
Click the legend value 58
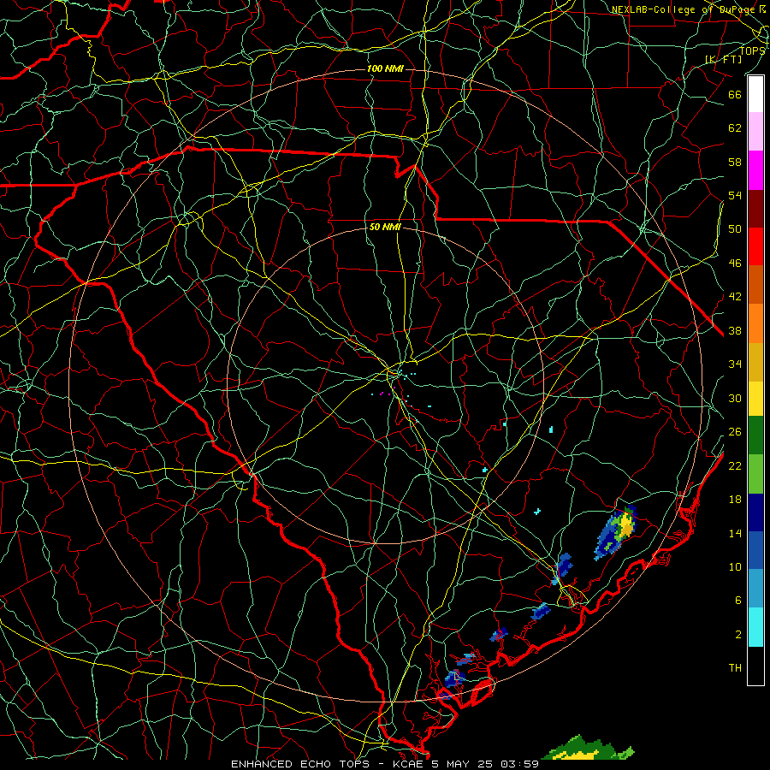(735, 162)
